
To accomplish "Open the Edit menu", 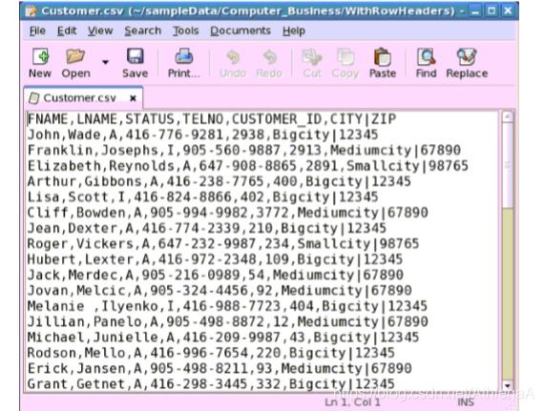I will click(x=67, y=31).
